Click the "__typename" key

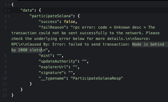tap(52, 78)
